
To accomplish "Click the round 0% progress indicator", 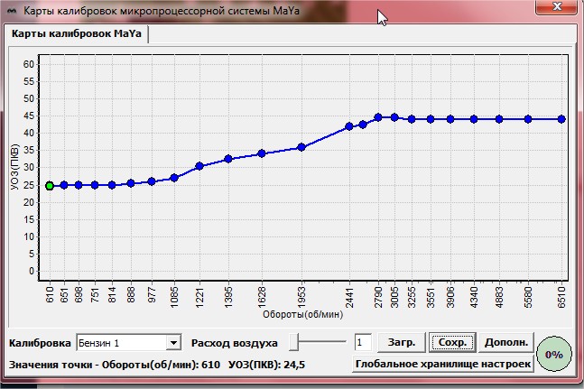I will pos(554,354).
